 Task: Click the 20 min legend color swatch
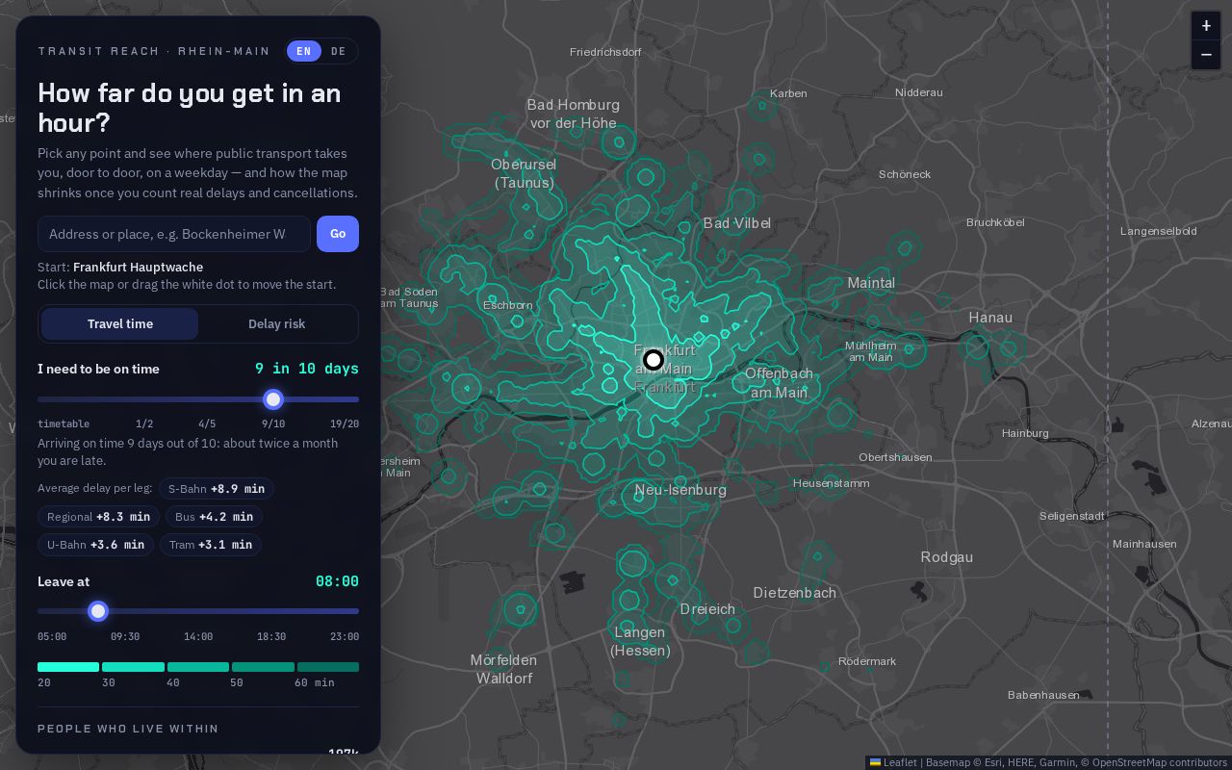68,667
